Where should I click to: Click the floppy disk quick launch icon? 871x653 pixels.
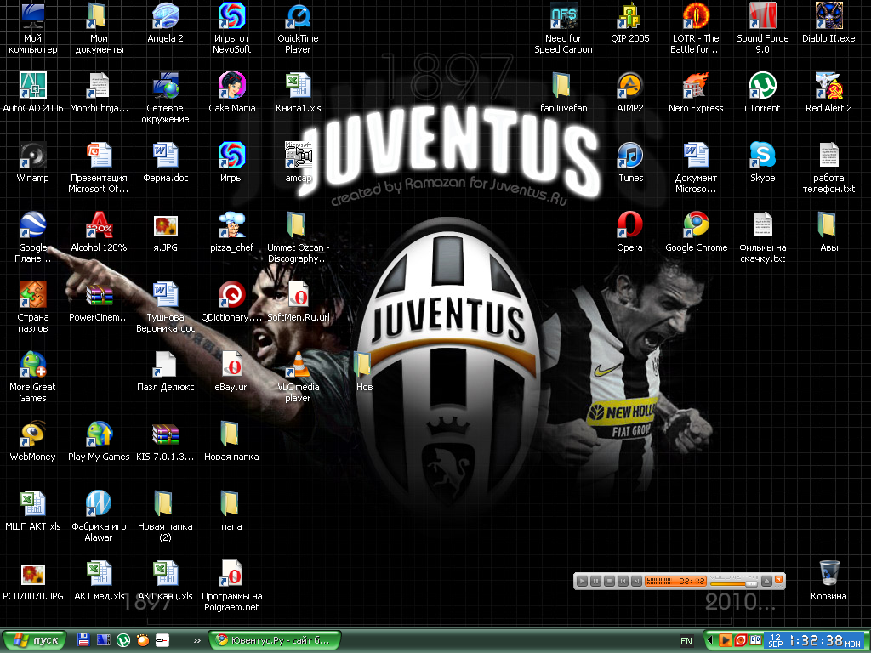tap(83, 640)
